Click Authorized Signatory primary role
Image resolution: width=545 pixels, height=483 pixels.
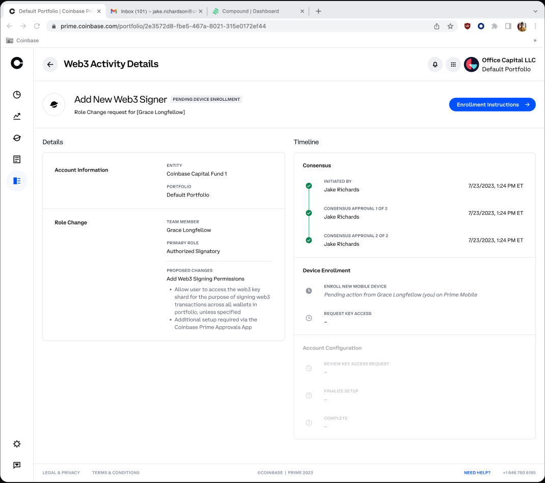(193, 251)
